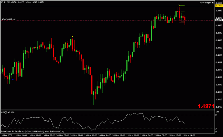
Task: Click the 23 Nov 08:00 time label
Action: (161, 136)
